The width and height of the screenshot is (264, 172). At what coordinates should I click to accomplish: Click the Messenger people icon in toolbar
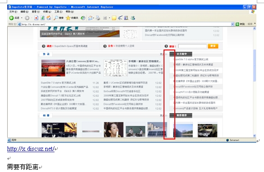click(133, 18)
